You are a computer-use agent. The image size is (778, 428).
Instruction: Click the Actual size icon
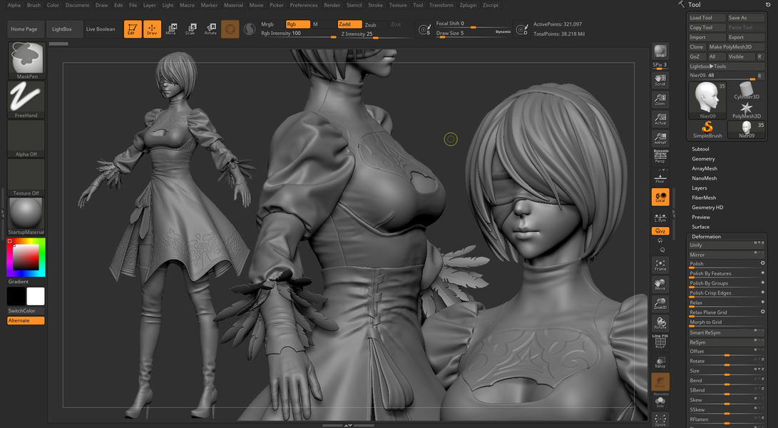click(x=660, y=119)
